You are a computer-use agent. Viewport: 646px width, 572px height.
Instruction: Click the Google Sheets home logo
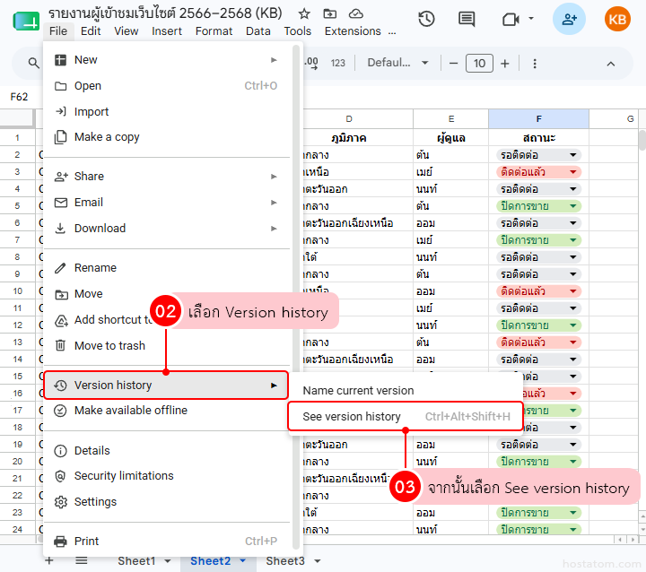point(26,21)
